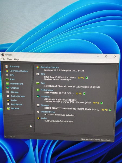The image size is (122, 163).
Task: Click the sidebar Audio speaker icon
Action: pos(8,100)
